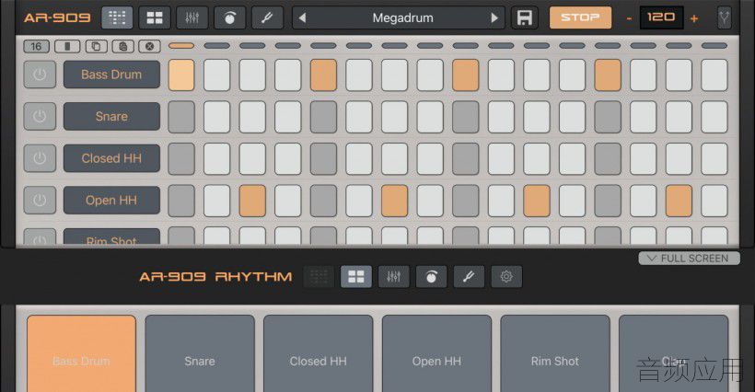The image size is (755, 392).
Task: Tap the Rim Shot pad
Action: click(555, 353)
